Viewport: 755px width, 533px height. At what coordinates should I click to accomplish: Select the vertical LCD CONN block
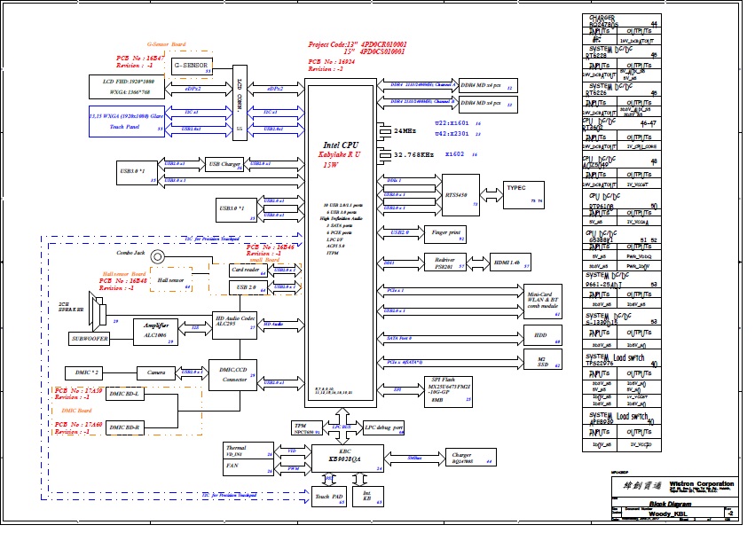240,103
